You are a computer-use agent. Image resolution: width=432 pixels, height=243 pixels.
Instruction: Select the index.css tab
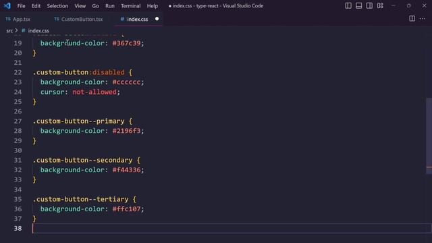click(138, 19)
